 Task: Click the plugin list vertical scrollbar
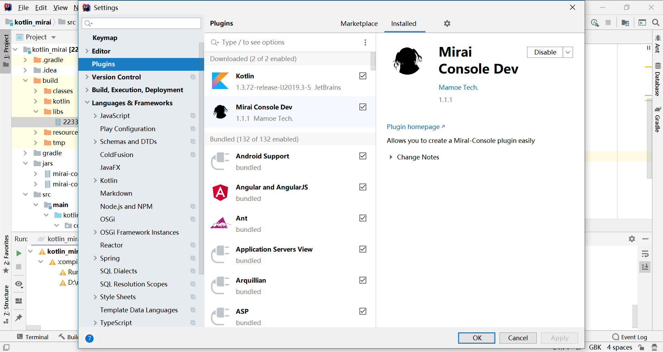click(373, 61)
